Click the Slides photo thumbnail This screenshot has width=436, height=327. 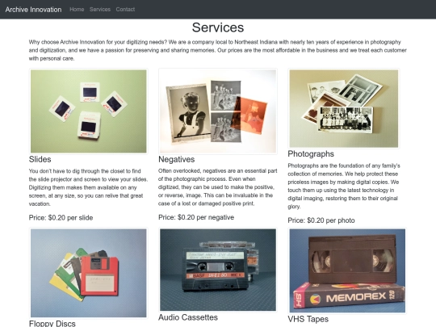coord(89,111)
